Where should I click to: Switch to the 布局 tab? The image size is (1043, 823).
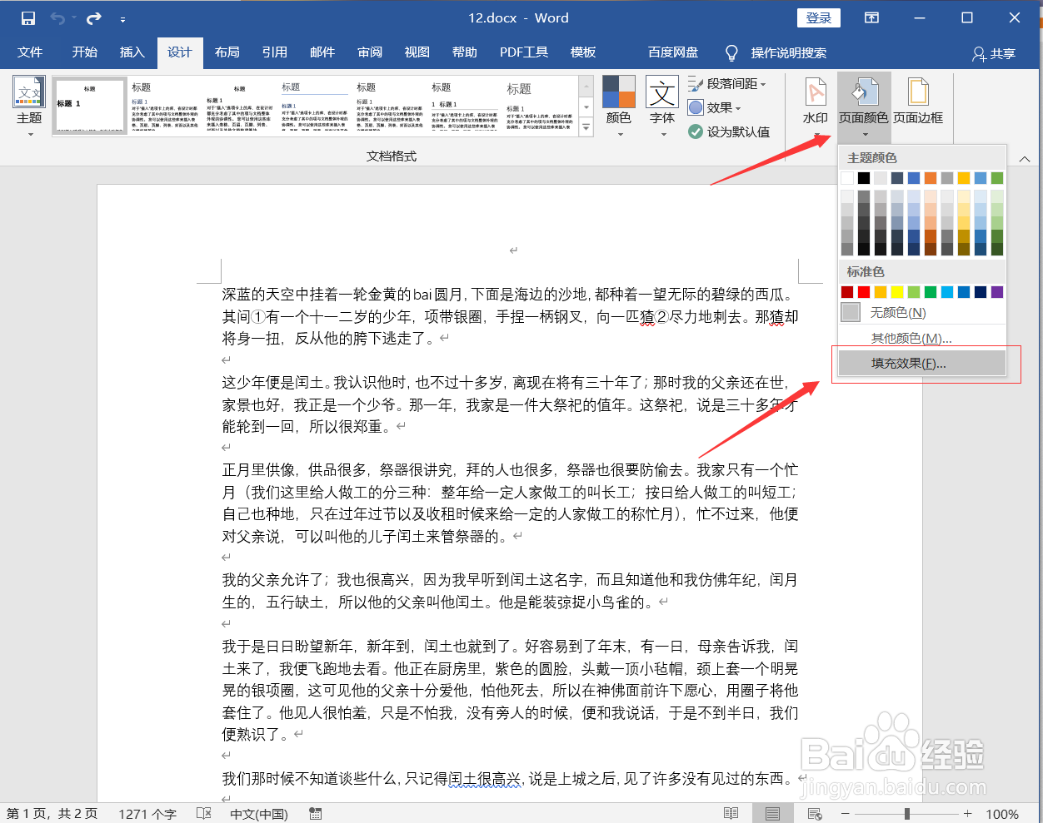pyautogui.click(x=227, y=52)
